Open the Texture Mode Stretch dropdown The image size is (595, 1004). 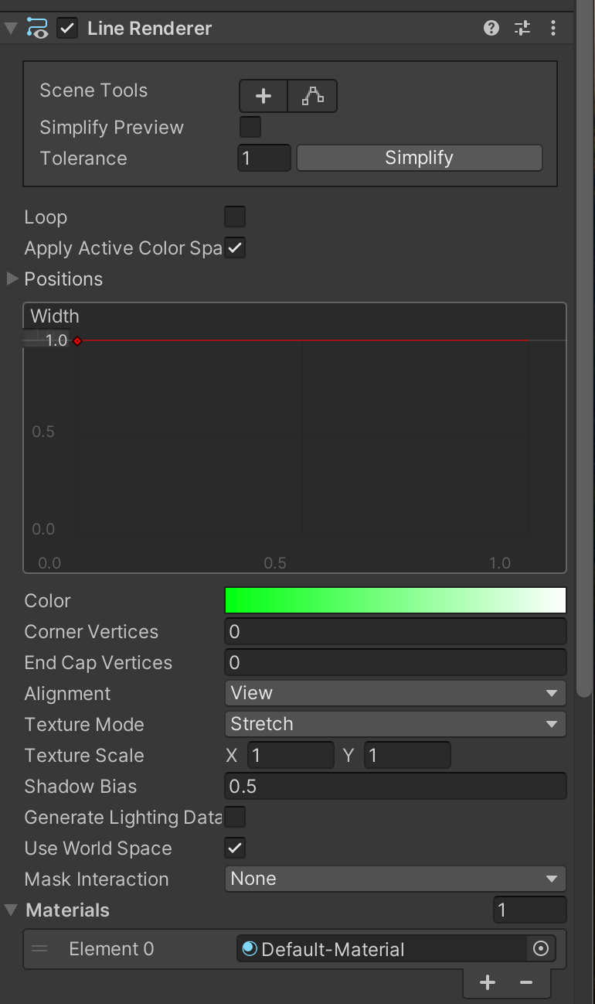pyautogui.click(x=395, y=724)
